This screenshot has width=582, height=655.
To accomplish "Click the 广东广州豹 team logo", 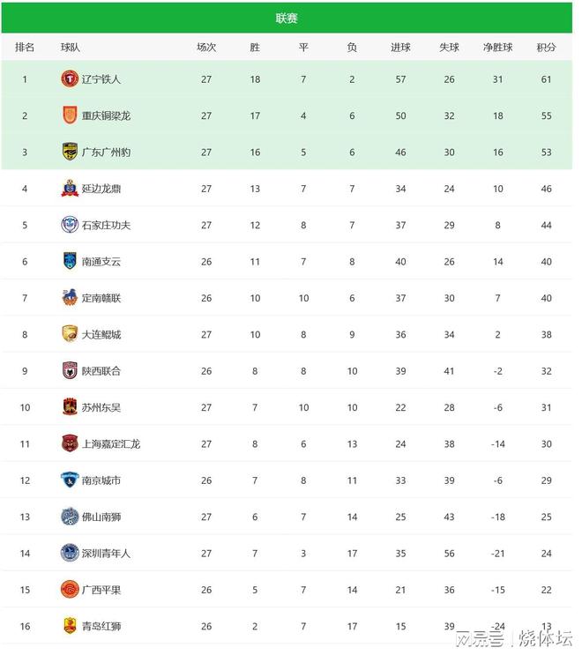I will [x=69, y=152].
